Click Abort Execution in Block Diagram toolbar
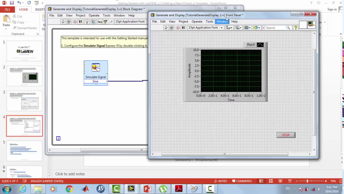Image resolution: width=344 pixels, height=194 pixels. point(75,22)
